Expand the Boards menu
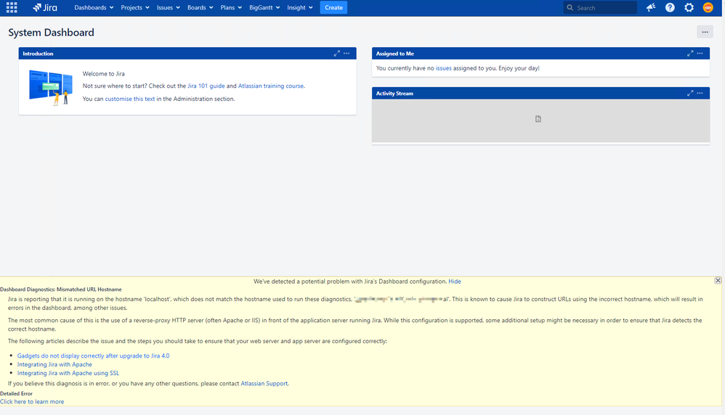Image resolution: width=725 pixels, height=415 pixels. [201, 7]
